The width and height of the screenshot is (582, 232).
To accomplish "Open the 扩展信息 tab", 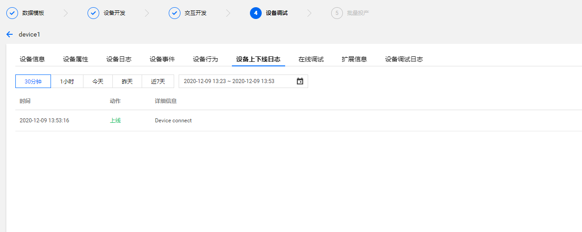I will 355,59.
